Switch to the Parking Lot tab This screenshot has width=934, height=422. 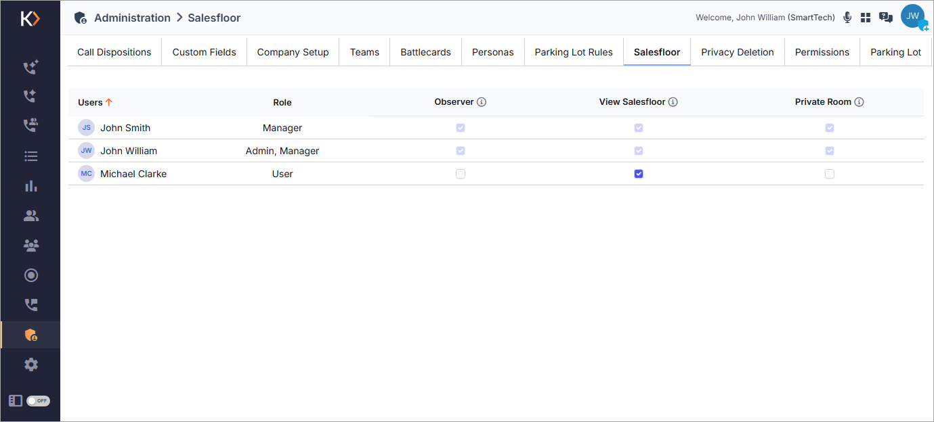[x=896, y=52]
